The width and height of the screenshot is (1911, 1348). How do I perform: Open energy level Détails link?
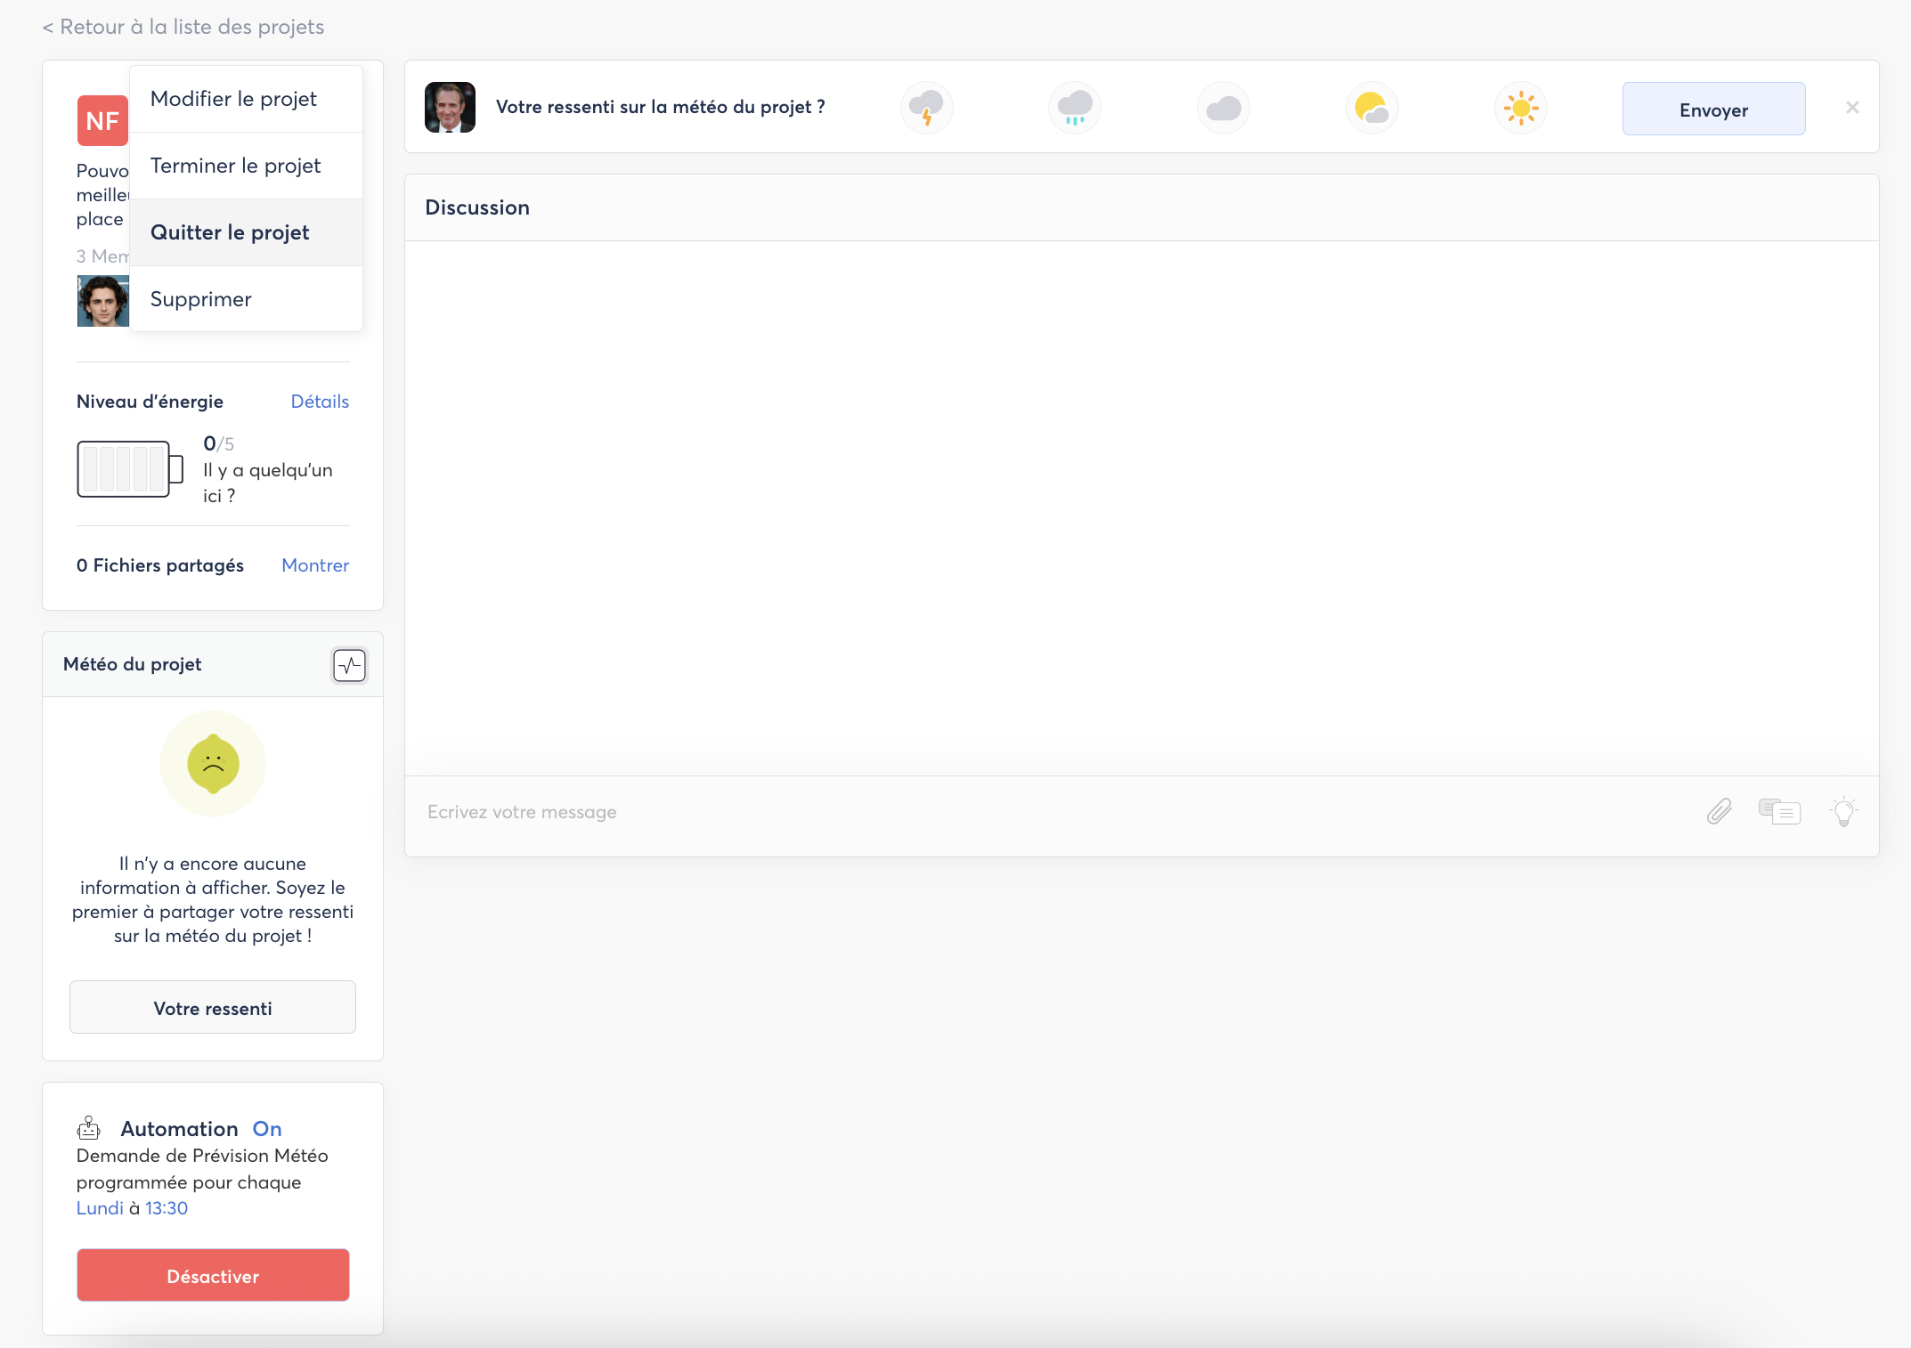320,402
